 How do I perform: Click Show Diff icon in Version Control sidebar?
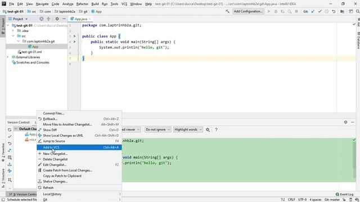click(10, 150)
